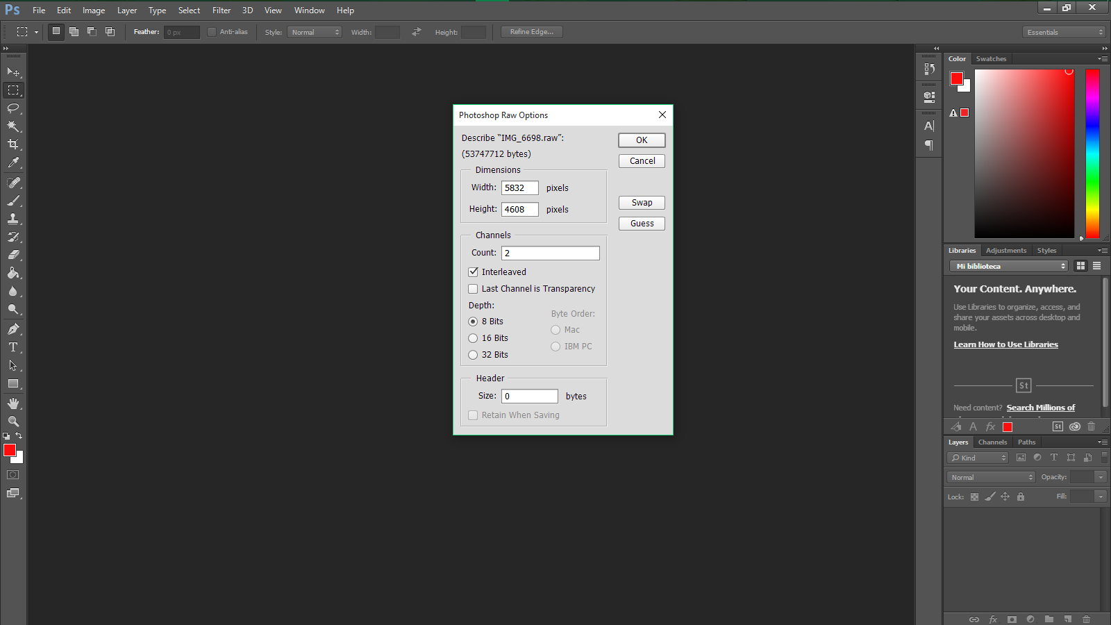Toggle Anti-alias checkbox in options bar
Screen dimensions: 1111x625
pos(212,32)
